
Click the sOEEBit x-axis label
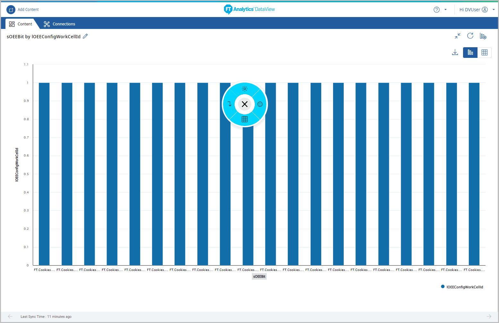[259, 276]
